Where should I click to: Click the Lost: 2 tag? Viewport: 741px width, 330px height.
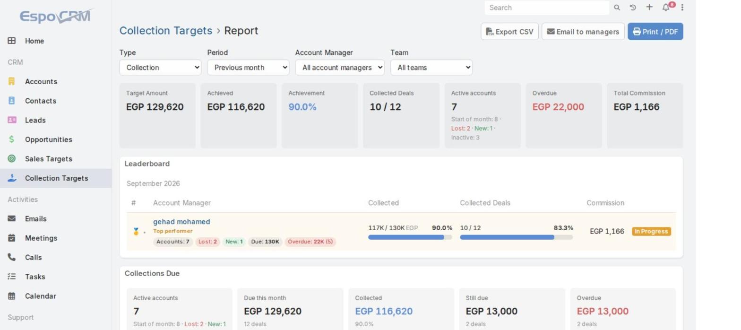(207, 242)
